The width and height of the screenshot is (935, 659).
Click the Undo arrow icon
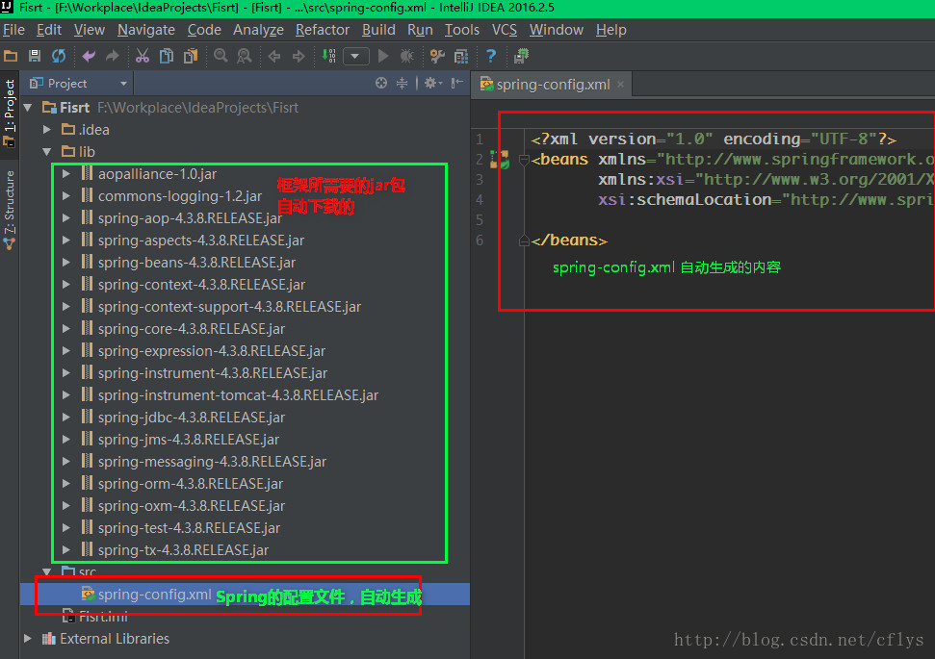point(89,56)
